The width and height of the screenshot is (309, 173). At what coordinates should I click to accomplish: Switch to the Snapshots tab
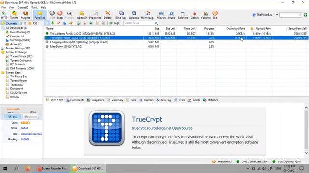pos(96,100)
